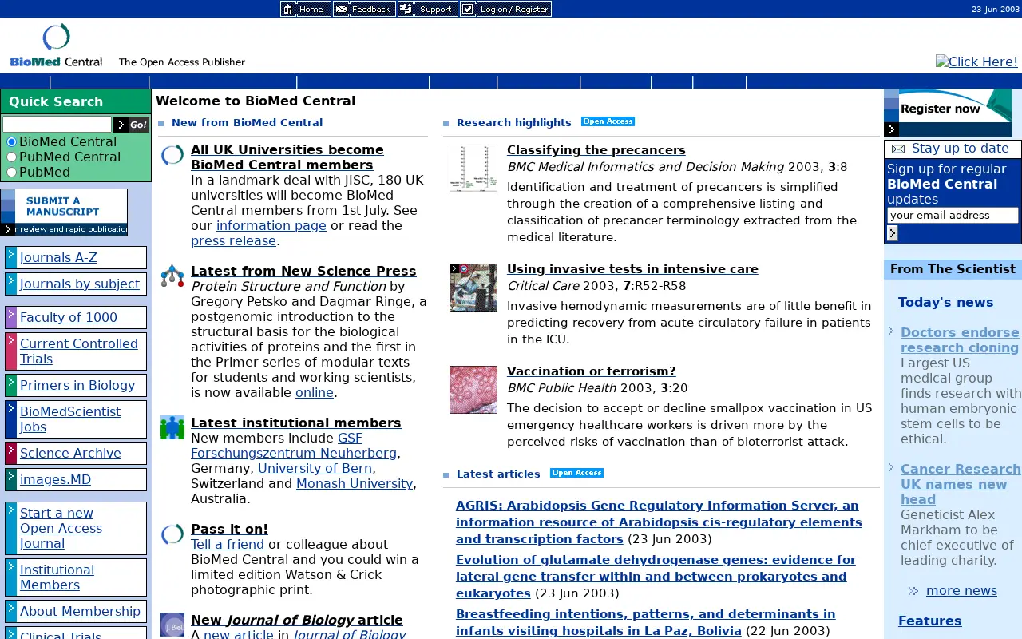
Task: Open the AGRIS Arabidopsis article link
Action: point(659,522)
